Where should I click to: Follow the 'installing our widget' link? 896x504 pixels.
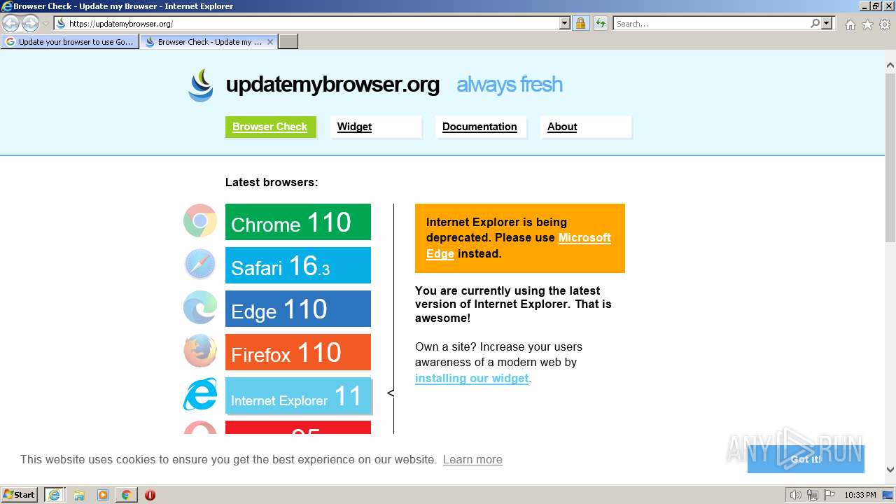(472, 378)
